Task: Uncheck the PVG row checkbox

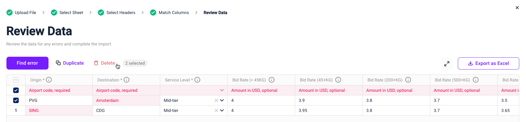Action: (16, 100)
